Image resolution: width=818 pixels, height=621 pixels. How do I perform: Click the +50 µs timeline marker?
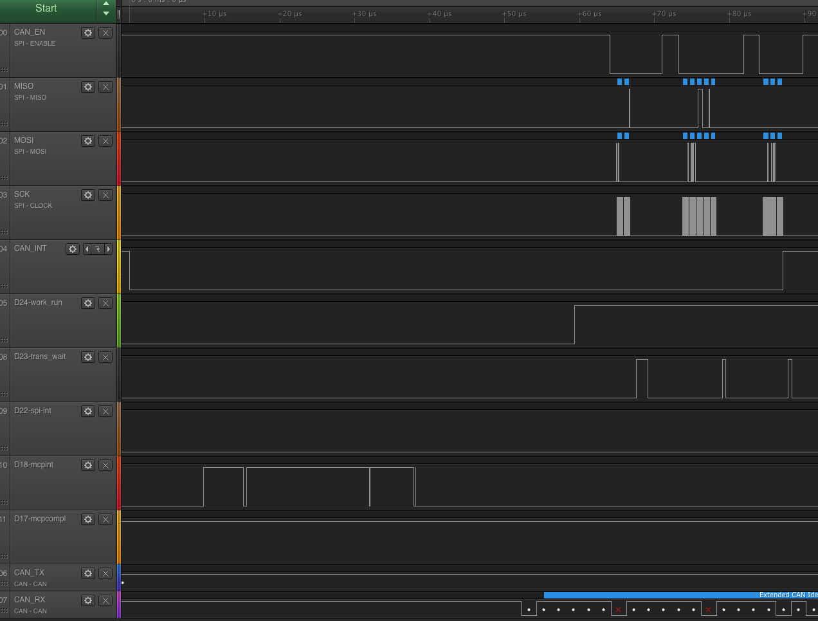514,14
